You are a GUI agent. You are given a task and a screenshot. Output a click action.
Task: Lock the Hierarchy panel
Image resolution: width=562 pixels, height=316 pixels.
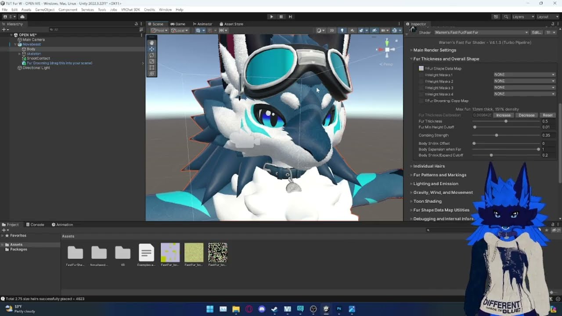point(136,24)
